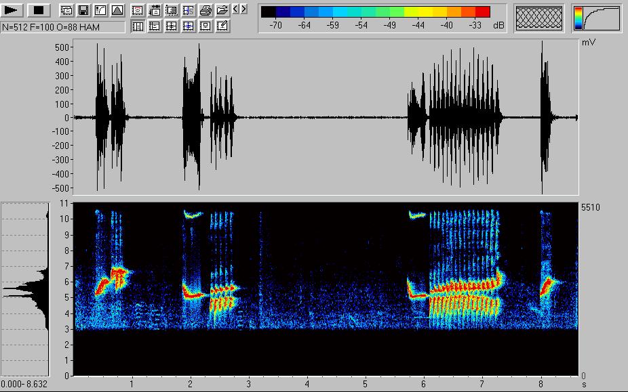This screenshot has height=392, width=628.
Task: Toggle the blue crosshair grid cursor button
Action: tap(189, 26)
